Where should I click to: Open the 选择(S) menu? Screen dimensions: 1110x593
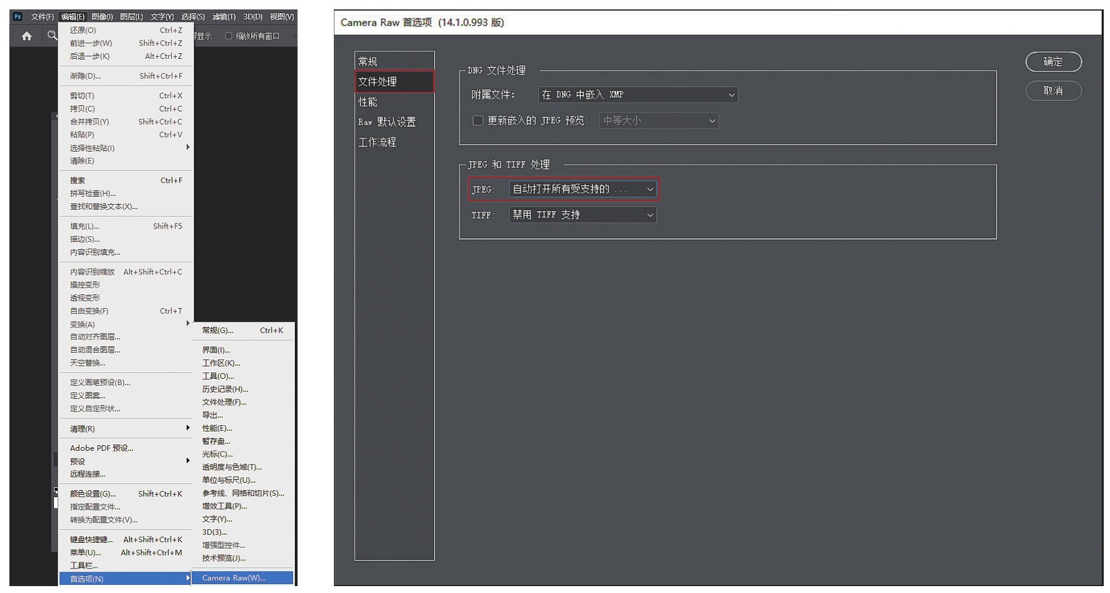[193, 17]
